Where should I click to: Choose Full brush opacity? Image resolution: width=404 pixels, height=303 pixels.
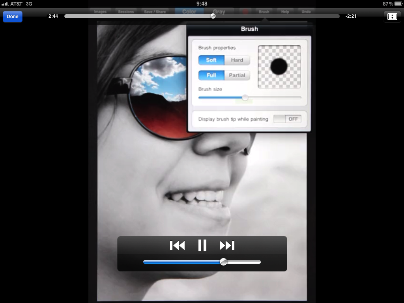pyautogui.click(x=211, y=75)
